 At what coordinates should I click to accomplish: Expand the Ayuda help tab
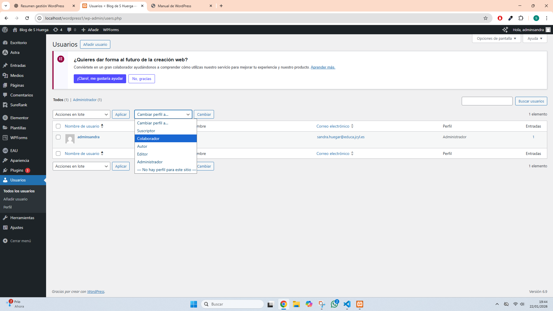point(535,38)
